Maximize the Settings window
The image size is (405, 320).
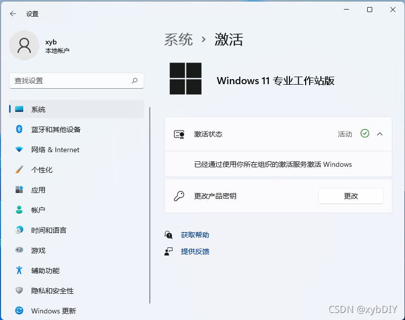click(x=370, y=10)
